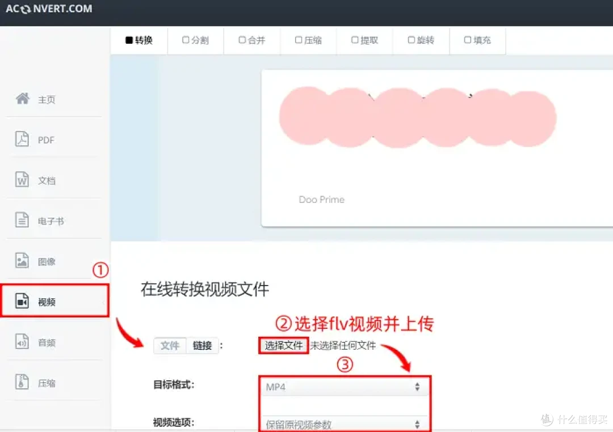Click the ebook icon

[x=22, y=220]
